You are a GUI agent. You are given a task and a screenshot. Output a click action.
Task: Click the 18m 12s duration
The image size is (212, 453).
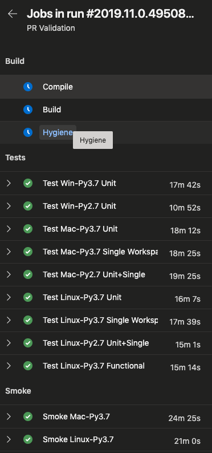pos(185,230)
